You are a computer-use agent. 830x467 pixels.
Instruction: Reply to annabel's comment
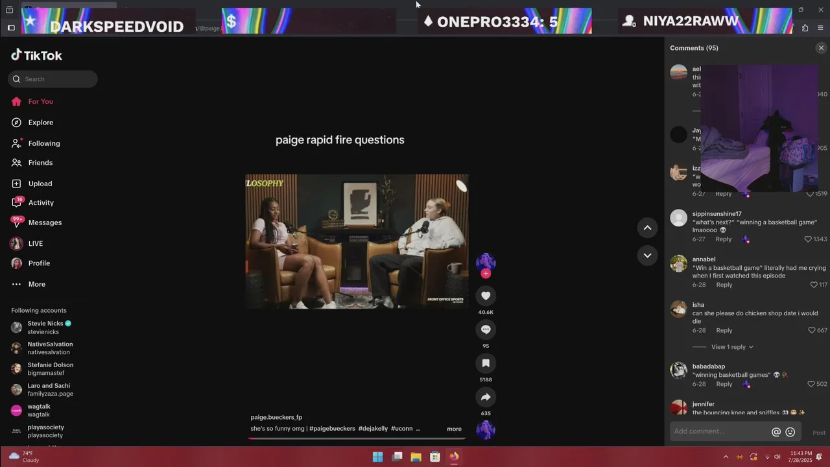[724, 285]
